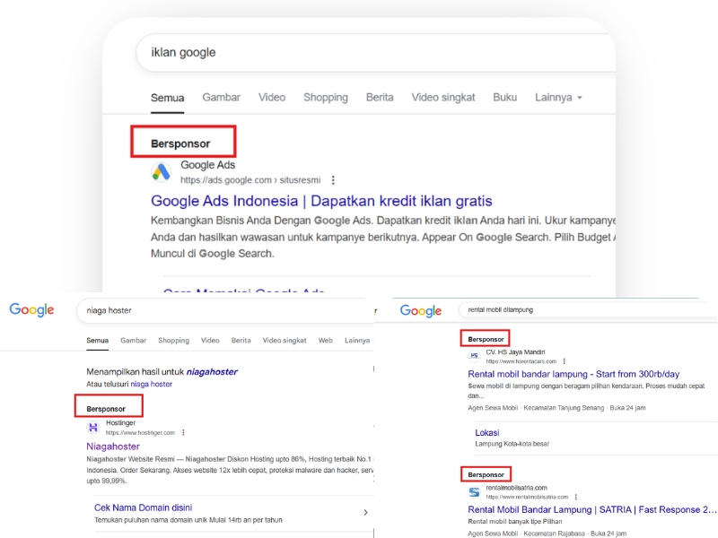The image size is (718, 538).
Task: Click Google logo beside niaga hoster search
Action: 32,310
